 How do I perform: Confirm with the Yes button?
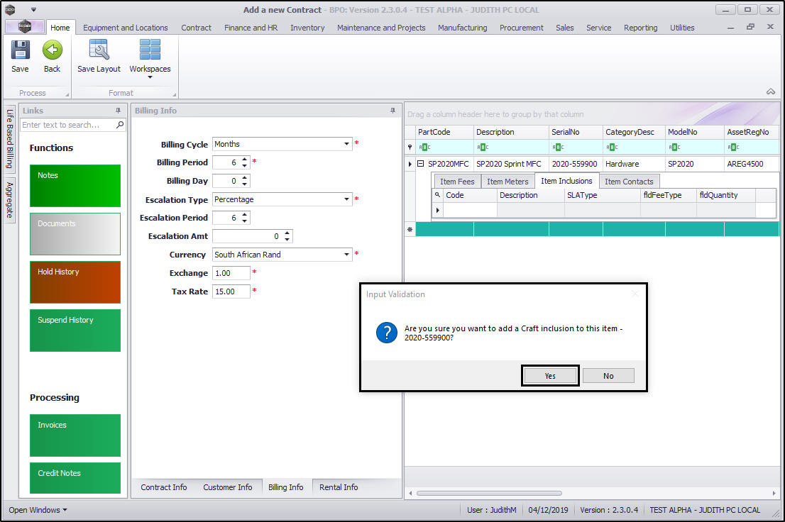coord(550,376)
